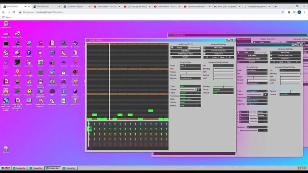Adjust the Volume slider in front window
Viewport: 308px width, 173px height.
pyautogui.click(x=188, y=90)
